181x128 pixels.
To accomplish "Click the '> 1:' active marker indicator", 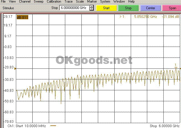I will [122, 17].
